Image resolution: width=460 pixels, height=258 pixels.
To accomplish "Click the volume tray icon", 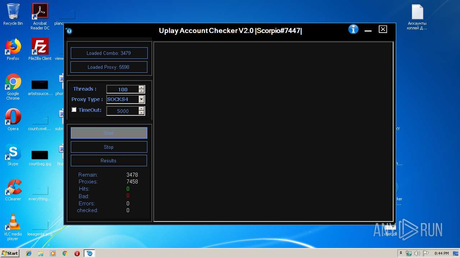I will [x=417, y=253].
